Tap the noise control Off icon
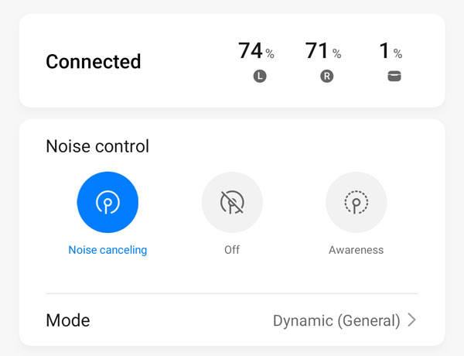This screenshot has height=356, width=464. [x=232, y=203]
